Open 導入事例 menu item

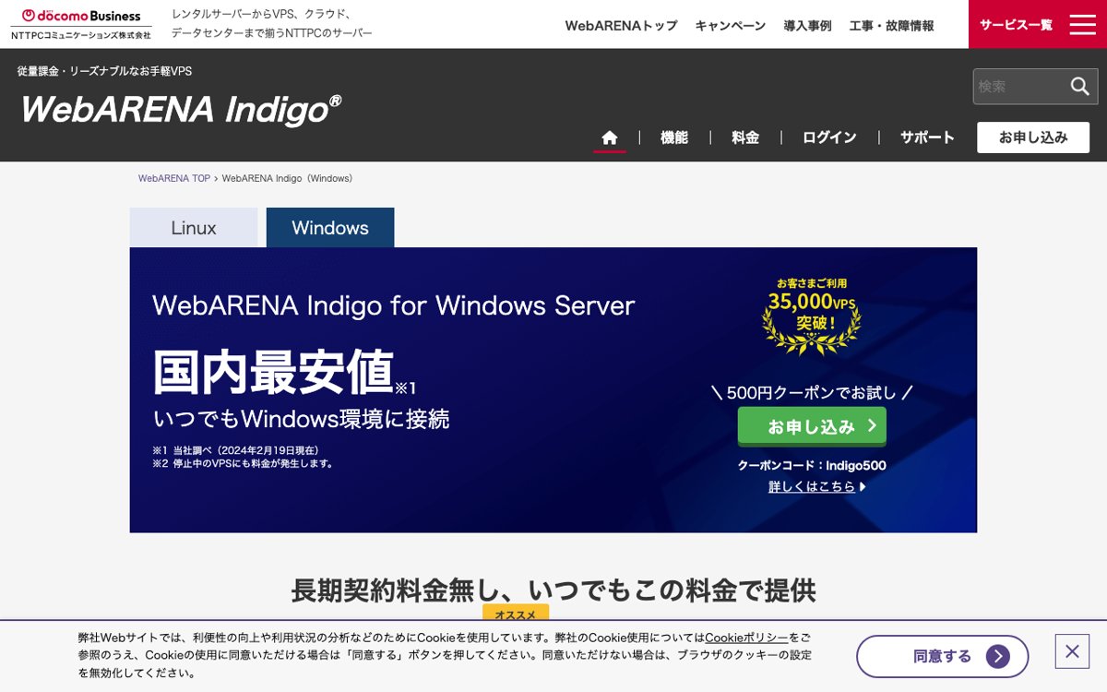(807, 26)
